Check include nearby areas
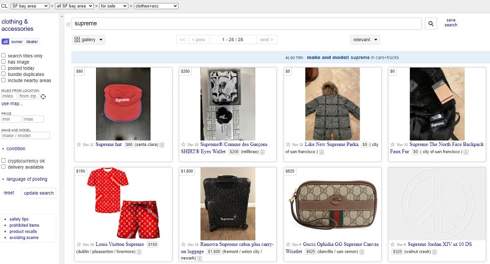490x264 pixels. 3,80
